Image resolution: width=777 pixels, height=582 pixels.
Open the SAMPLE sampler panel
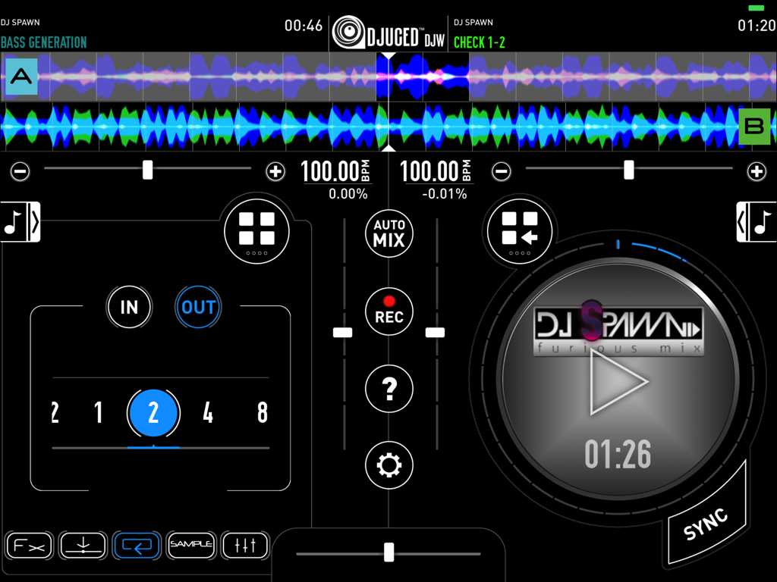pyautogui.click(x=191, y=546)
